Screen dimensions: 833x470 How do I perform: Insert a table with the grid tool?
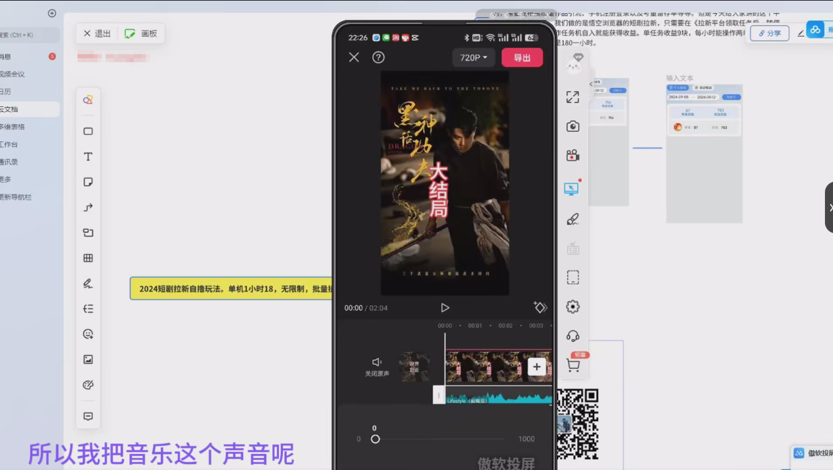[x=88, y=258]
